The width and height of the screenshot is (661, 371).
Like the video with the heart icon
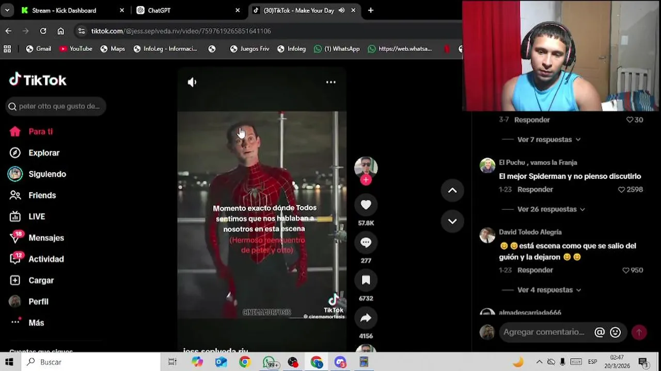click(x=366, y=205)
